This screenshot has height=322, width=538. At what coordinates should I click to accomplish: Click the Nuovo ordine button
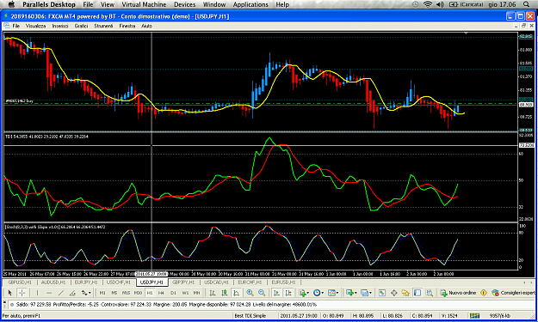coord(459,293)
